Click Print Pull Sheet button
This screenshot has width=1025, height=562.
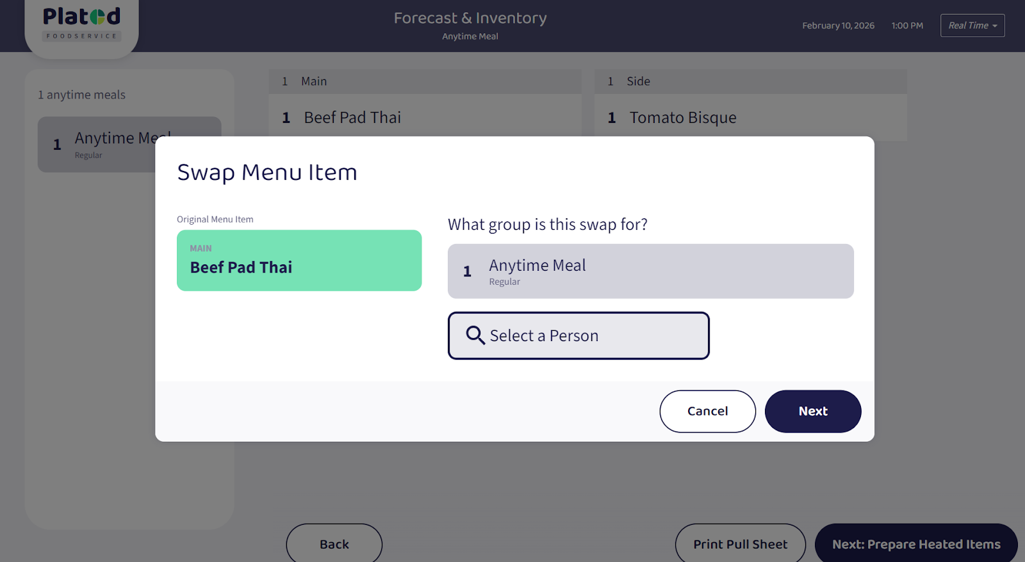click(740, 544)
